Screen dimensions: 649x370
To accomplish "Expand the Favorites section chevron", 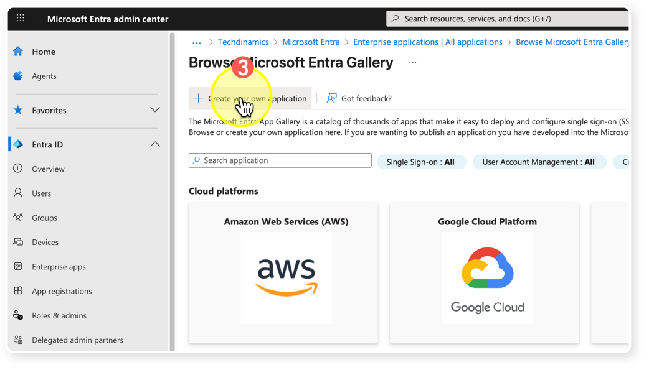I will pos(155,110).
